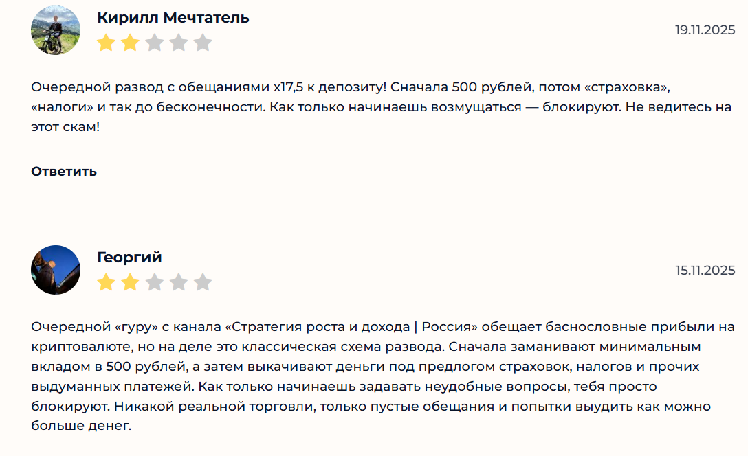This screenshot has width=748, height=456.
Task: Click fifth star in Кирилл Мечтатель's rating
Action: point(203,43)
